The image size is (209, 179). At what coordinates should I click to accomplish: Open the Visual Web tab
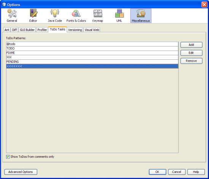pyautogui.click(x=92, y=30)
